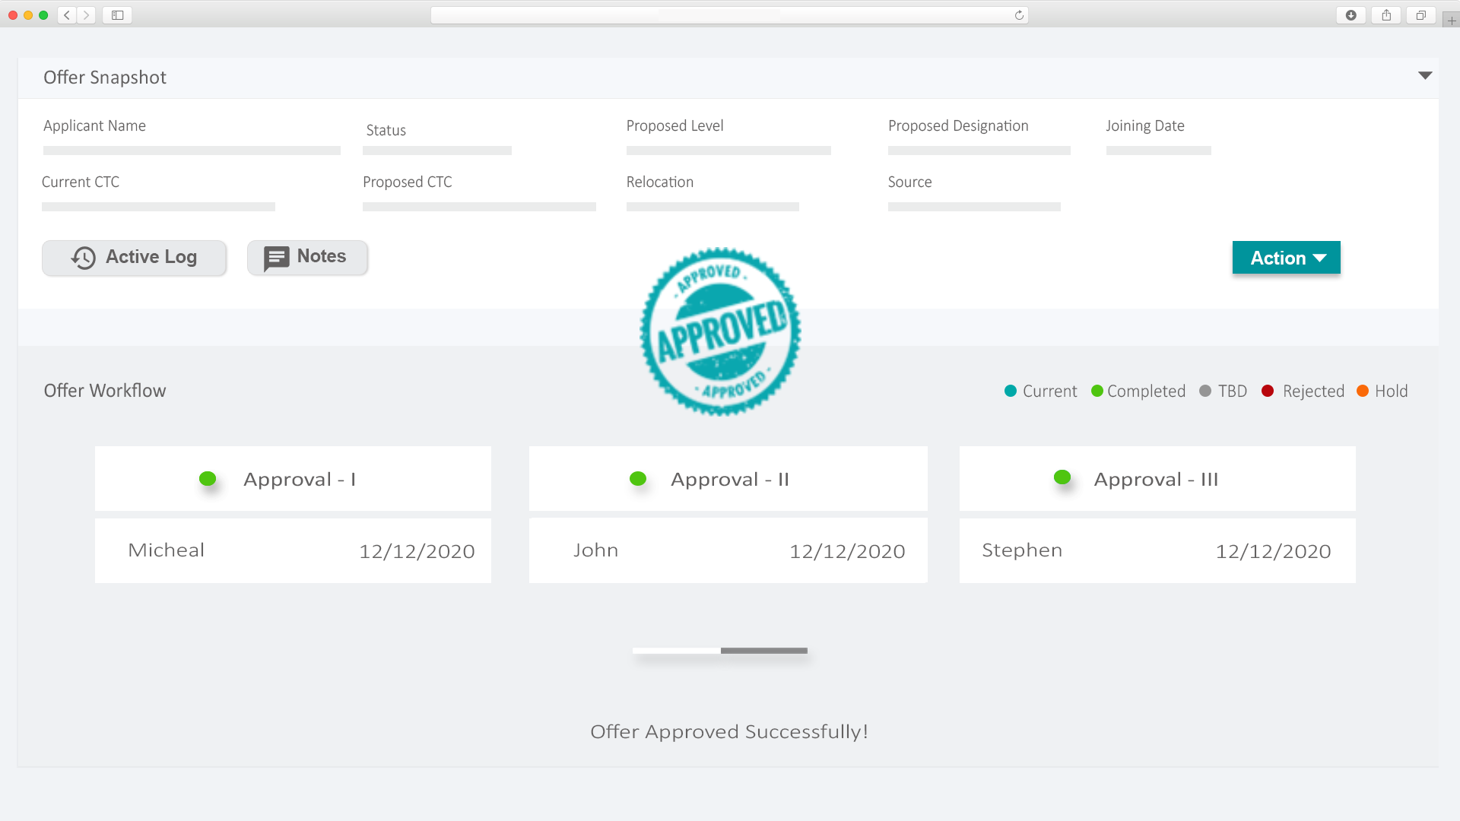
Task: Click the Rejected red legend dot
Action: pos(1268,391)
